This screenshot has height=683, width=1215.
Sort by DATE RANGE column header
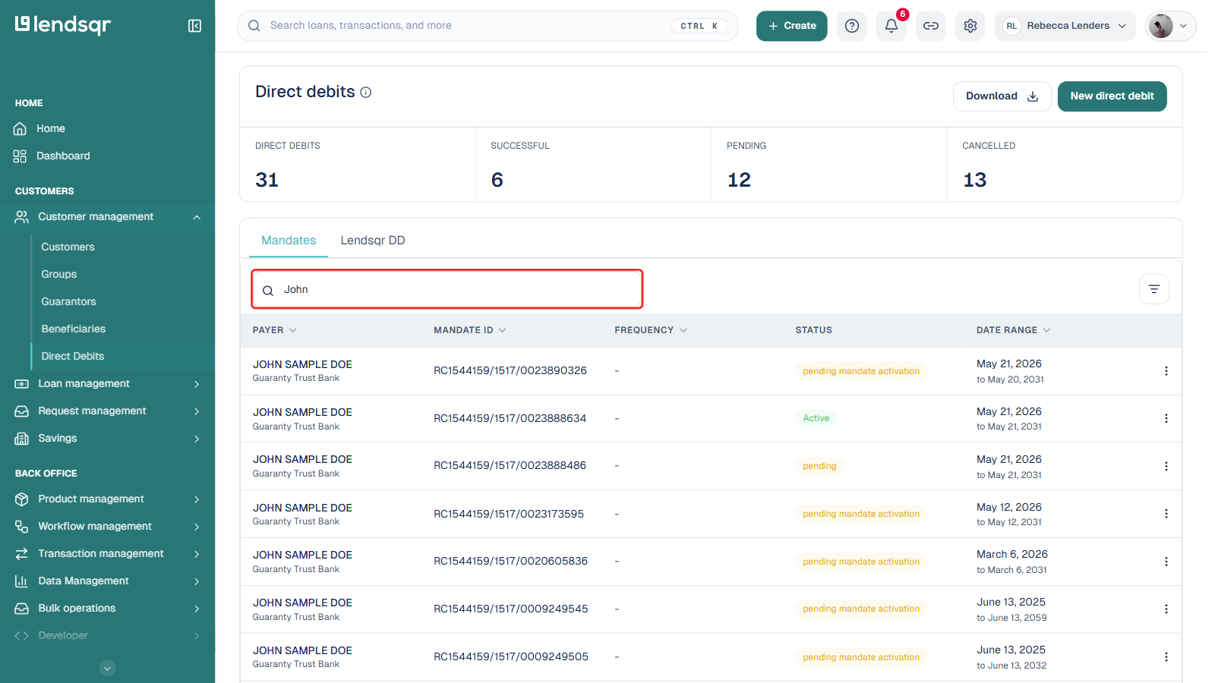coord(1014,330)
